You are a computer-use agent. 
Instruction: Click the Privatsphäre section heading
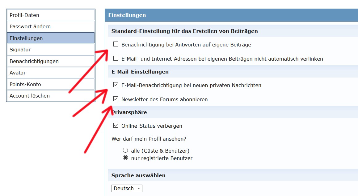point(129,112)
